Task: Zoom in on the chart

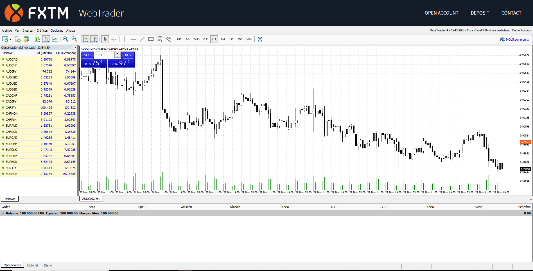Action: coord(66,39)
